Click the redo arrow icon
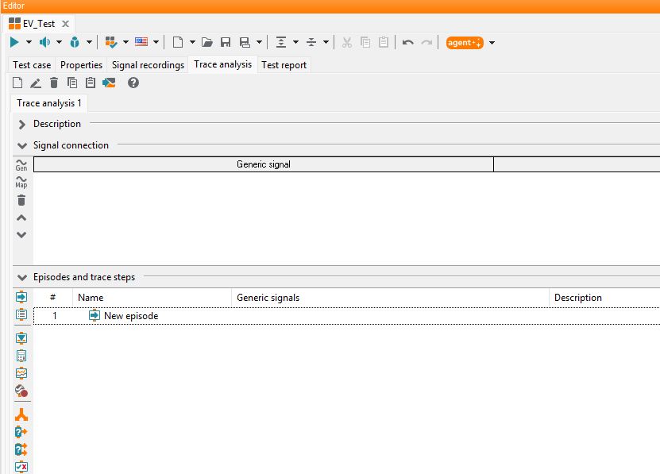This screenshot has height=474, width=660. [x=426, y=42]
